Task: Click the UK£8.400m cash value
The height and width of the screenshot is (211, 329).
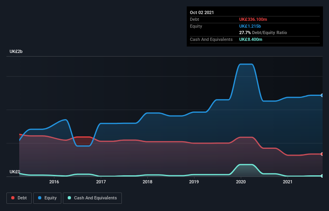Action: [251, 39]
